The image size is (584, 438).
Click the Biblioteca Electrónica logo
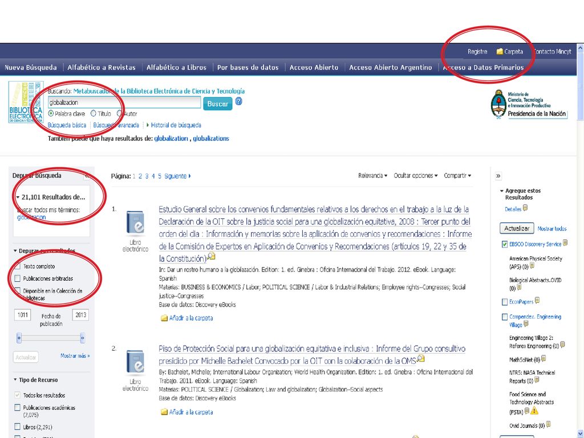click(x=26, y=103)
